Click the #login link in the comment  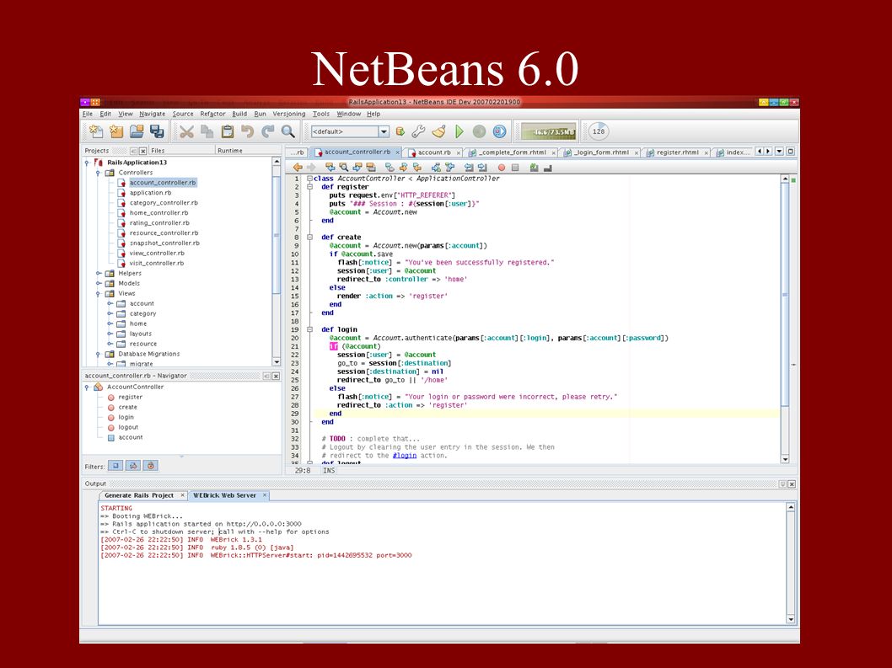point(405,456)
